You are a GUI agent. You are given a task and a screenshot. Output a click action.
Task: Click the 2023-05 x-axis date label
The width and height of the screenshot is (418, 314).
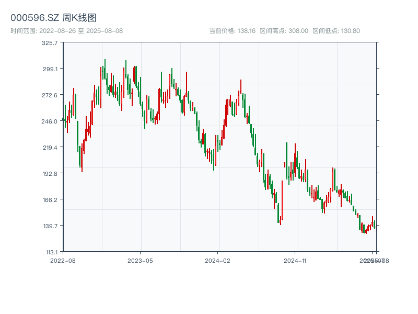(x=140, y=260)
